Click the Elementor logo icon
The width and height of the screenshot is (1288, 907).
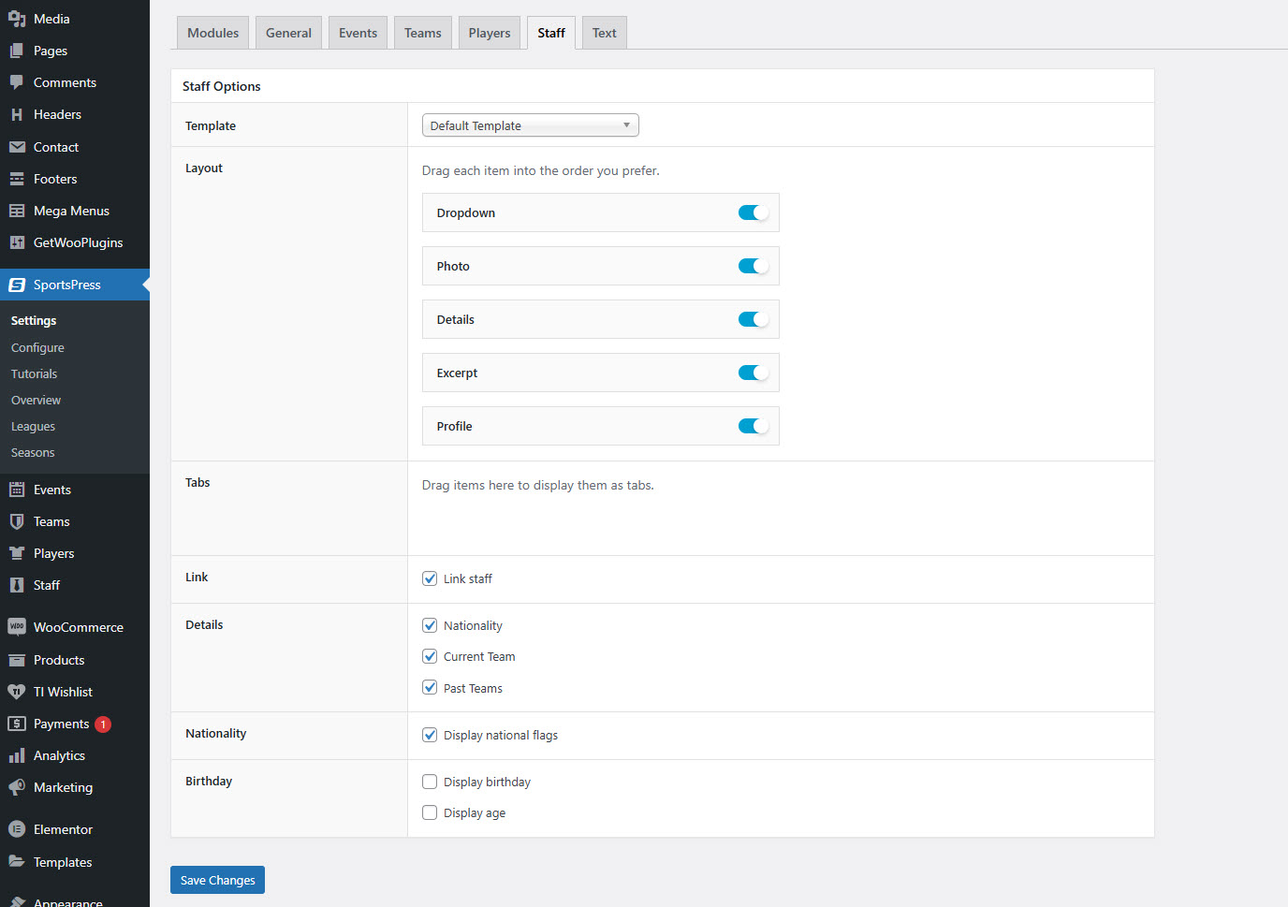17,829
